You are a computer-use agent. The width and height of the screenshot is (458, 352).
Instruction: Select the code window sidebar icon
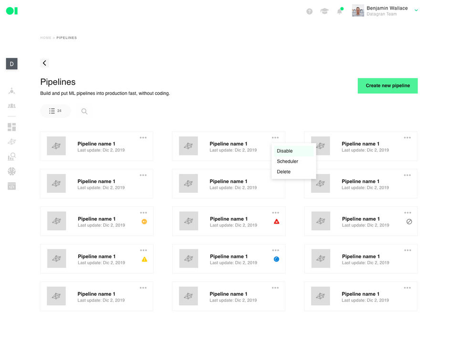(x=12, y=186)
